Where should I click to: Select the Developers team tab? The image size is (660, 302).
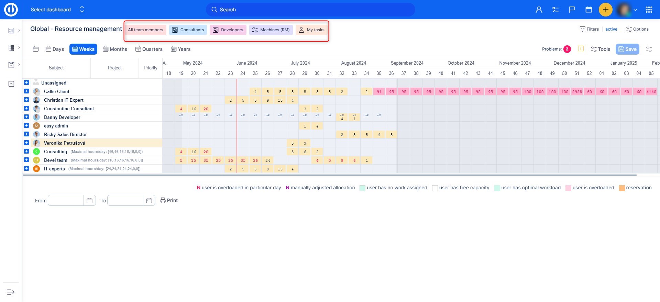tap(228, 30)
